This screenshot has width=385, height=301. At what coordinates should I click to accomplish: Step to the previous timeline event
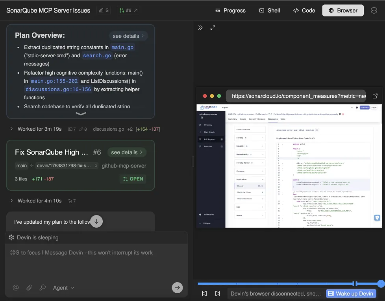[204, 294]
